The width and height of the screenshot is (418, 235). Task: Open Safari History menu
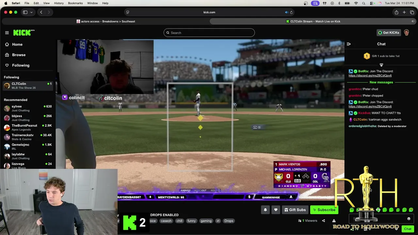pos(59,3)
